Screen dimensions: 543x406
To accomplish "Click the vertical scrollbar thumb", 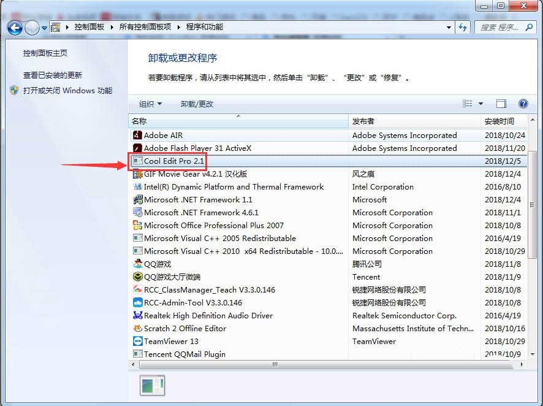I will click(533, 204).
